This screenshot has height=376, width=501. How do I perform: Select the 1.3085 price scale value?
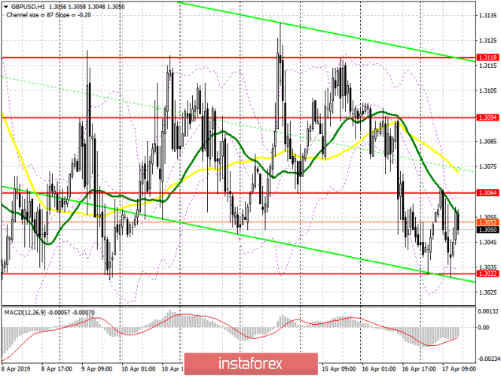point(488,141)
